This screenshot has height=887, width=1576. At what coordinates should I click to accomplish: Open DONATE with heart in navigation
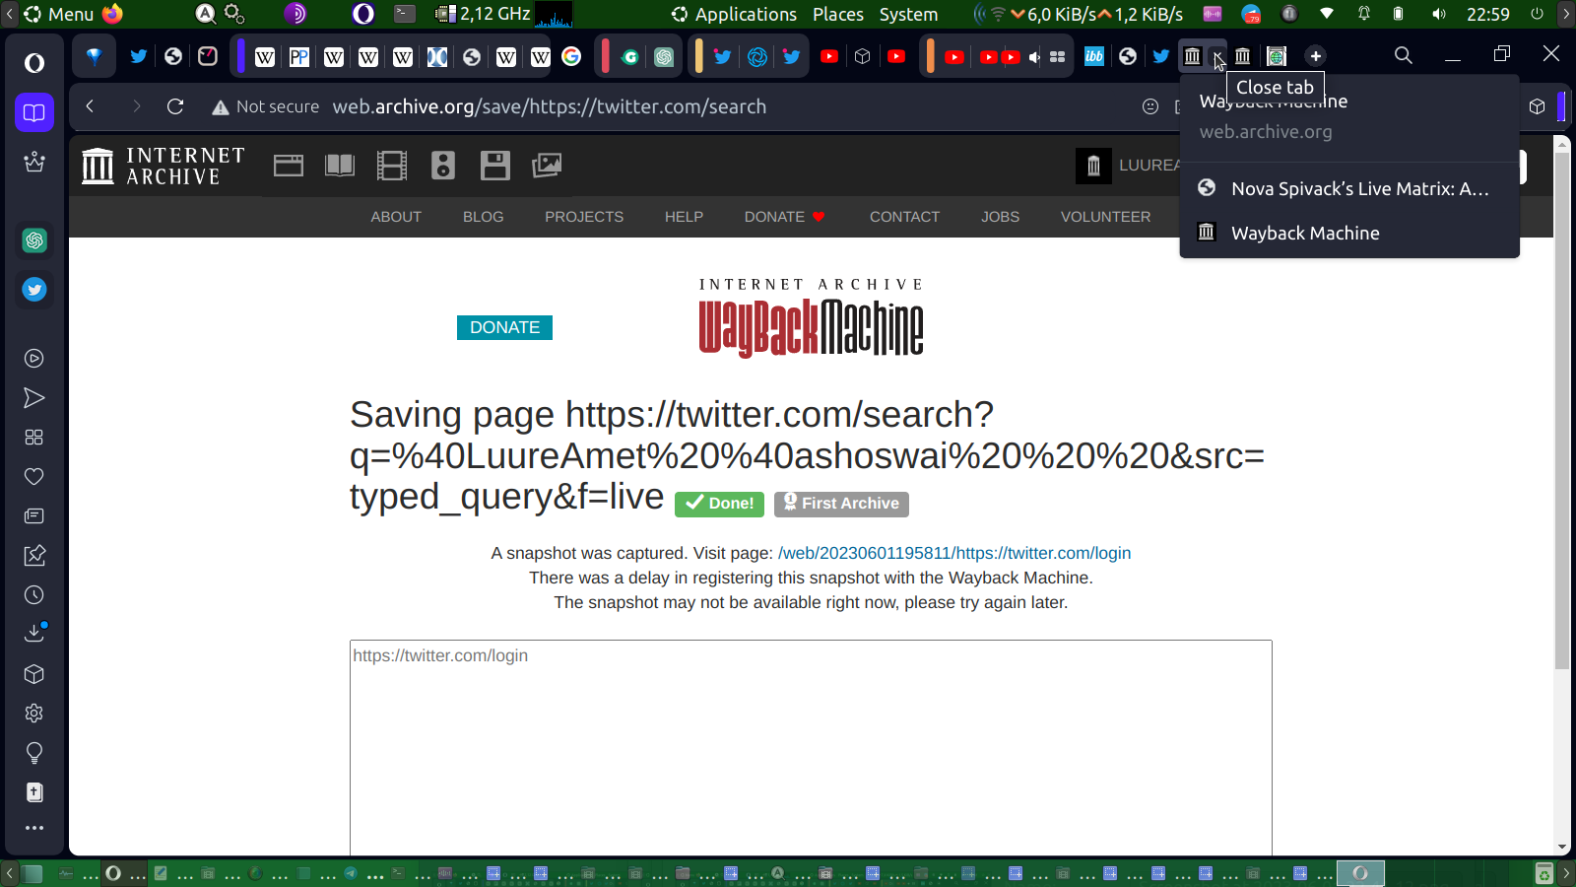(x=785, y=217)
